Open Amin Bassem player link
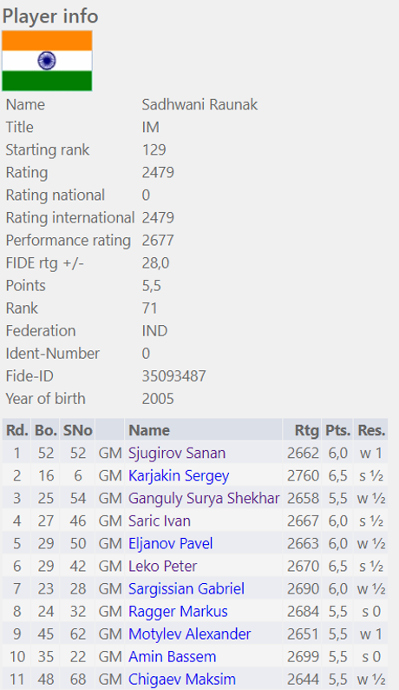Viewport: 399px width, 690px height. (173, 657)
